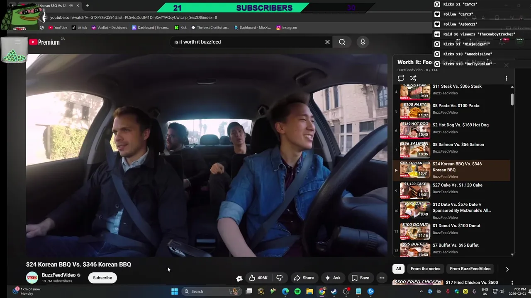
Task: Click the remix icon left of likes
Action: click(x=239, y=278)
